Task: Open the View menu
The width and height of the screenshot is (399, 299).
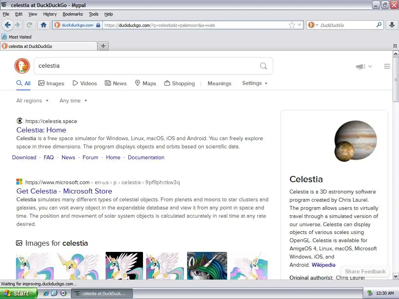Action: (33, 14)
